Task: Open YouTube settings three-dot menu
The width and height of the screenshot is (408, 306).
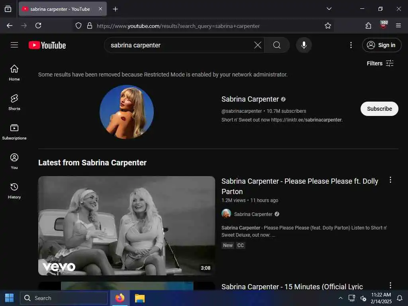Action: pyautogui.click(x=351, y=45)
